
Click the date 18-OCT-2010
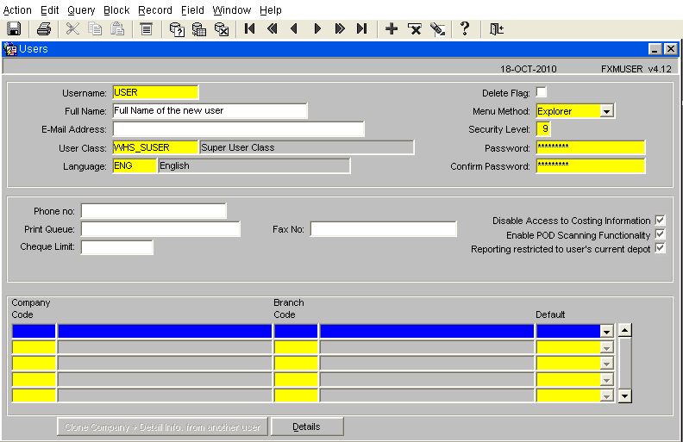[x=528, y=69]
